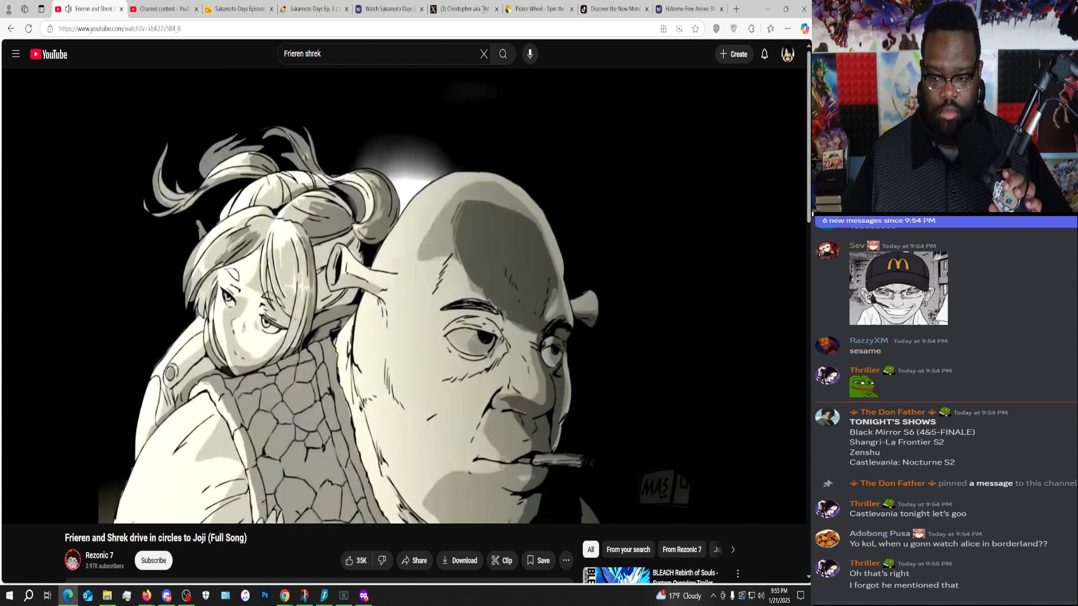Subscribe to the Rezonic 7 channel

[x=153, y=561]
